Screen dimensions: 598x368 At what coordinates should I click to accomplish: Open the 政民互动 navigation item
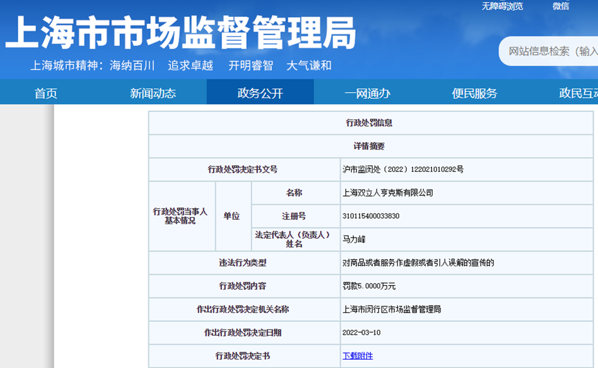tap(578, 93)
